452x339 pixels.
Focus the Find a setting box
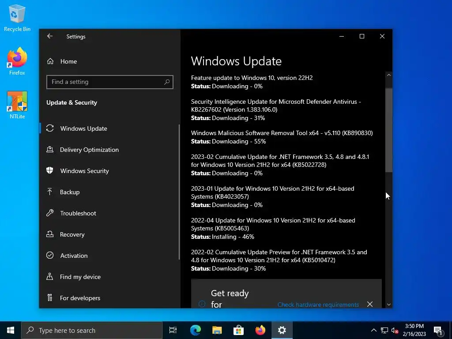click(110, 82)
